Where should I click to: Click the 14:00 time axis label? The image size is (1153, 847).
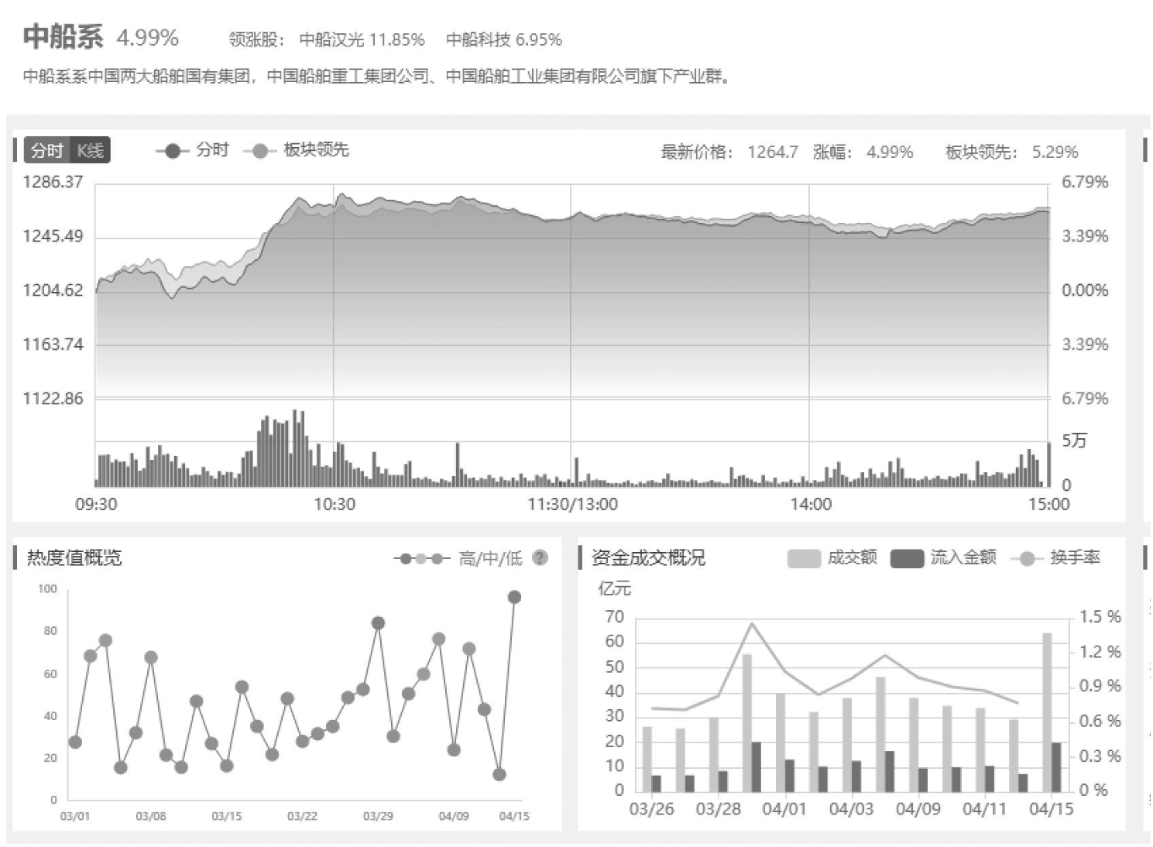point(811,505)
